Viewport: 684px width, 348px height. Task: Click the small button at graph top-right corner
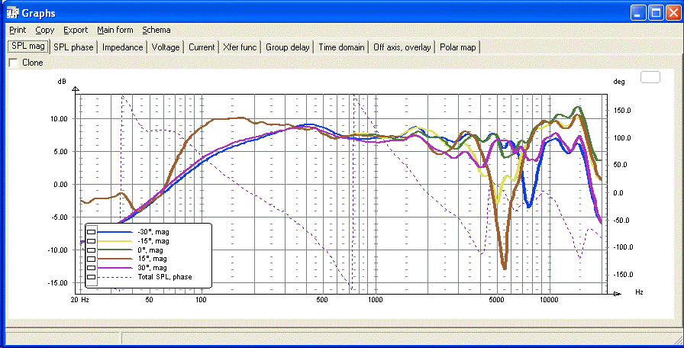tap(650, 78)
